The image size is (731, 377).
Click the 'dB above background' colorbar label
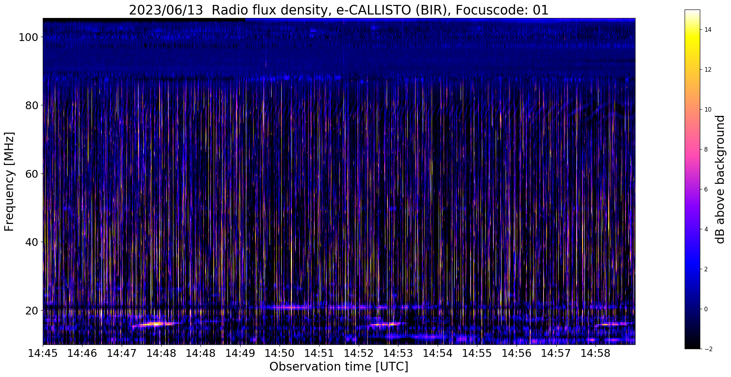(720, 179)
